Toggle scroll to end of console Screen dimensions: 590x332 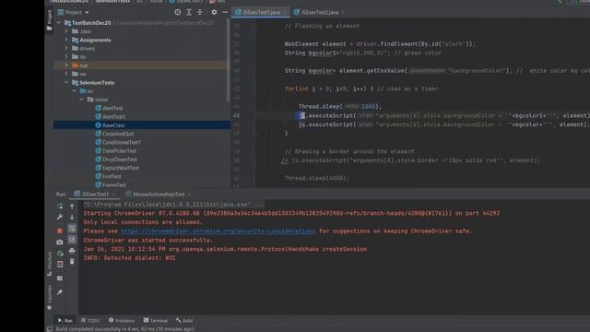72,240
